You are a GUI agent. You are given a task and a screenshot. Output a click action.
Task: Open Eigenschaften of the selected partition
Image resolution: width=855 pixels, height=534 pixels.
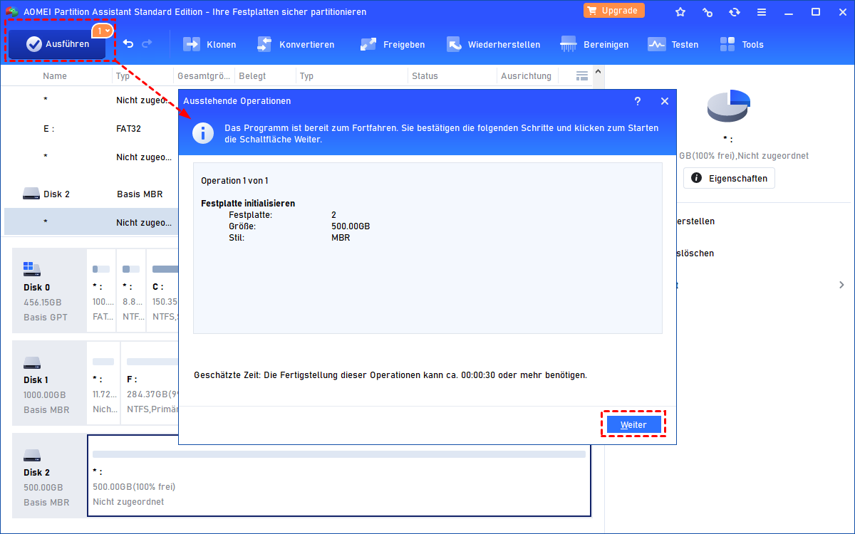729,178
